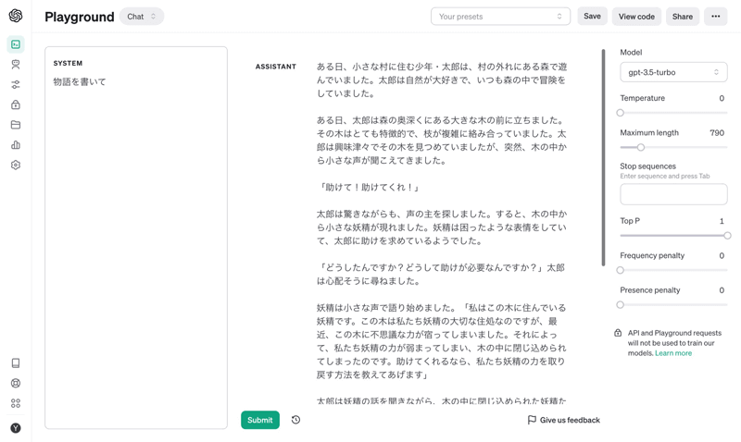Viewport: 741px width, 442px height.
Task: Click the Share button
Action: click(x=683, y=17)
